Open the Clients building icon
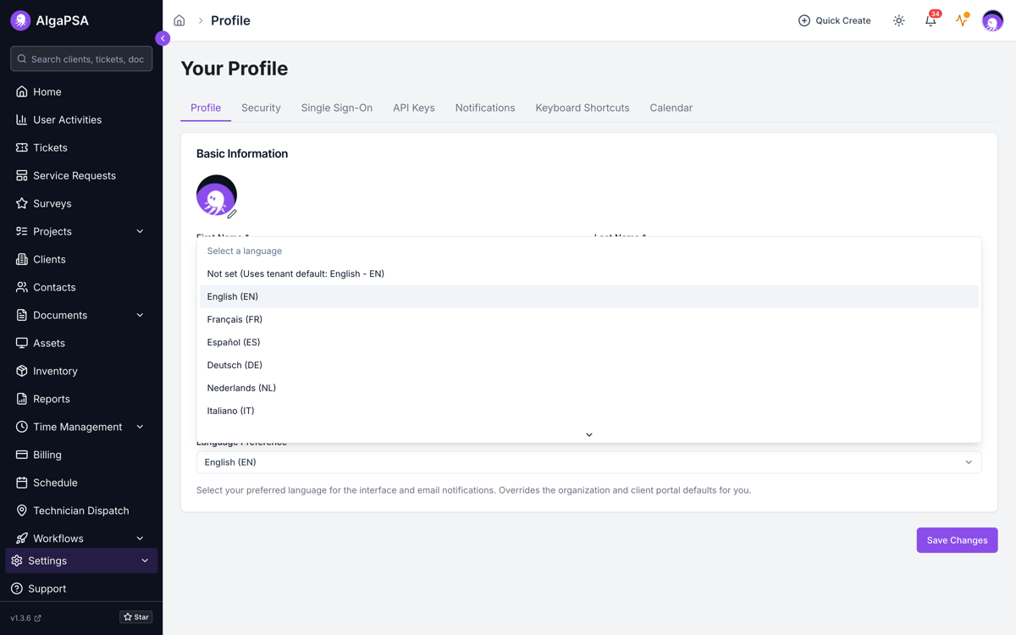1016x635 pixels. tap(22, 259)
